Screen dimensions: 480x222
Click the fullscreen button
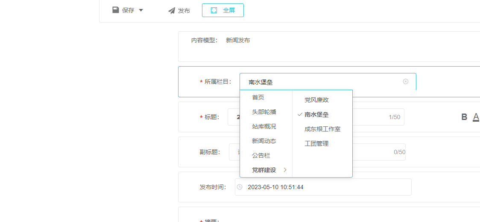[x=222, y=10]
